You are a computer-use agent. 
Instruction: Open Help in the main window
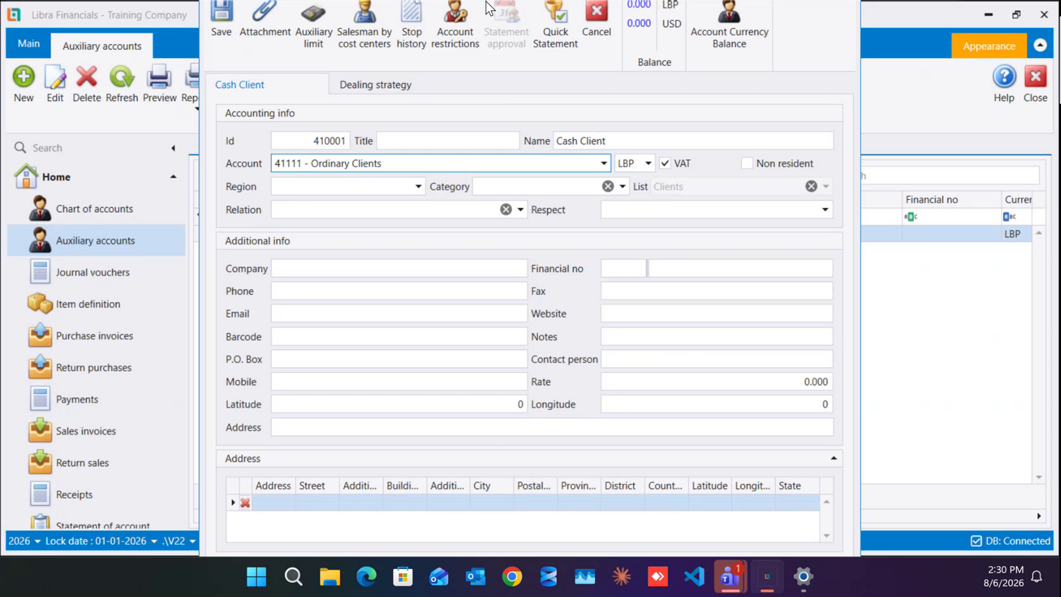pos(1004,84)
